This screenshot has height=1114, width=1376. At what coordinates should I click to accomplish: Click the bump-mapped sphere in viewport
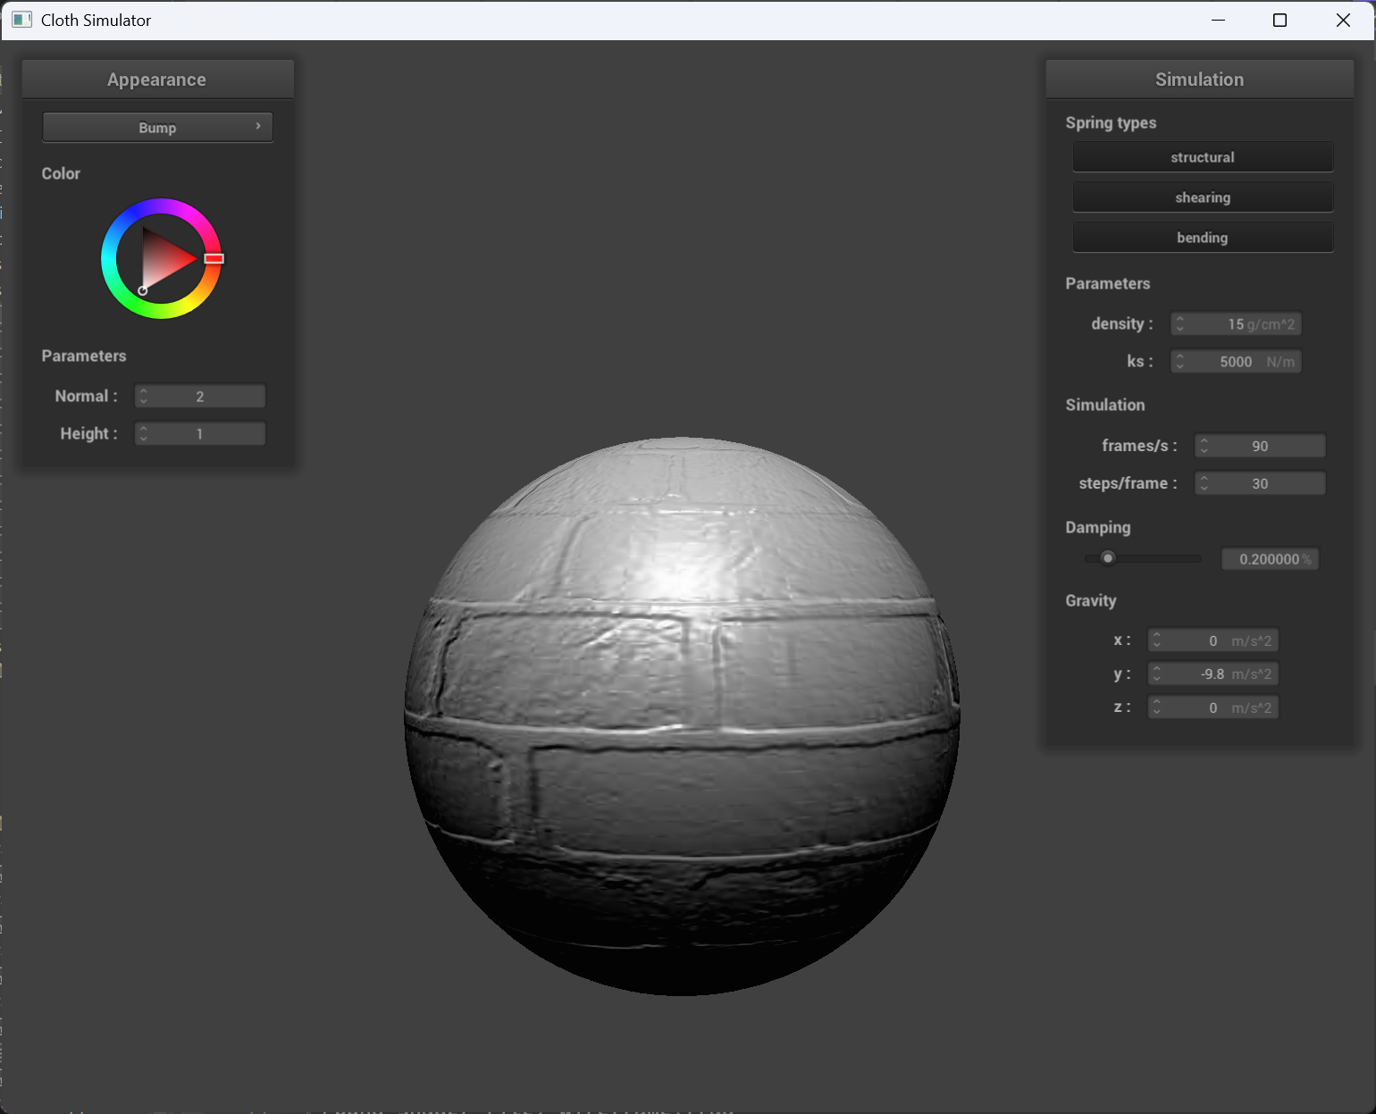pyautogui.click(x=682, y=716)
